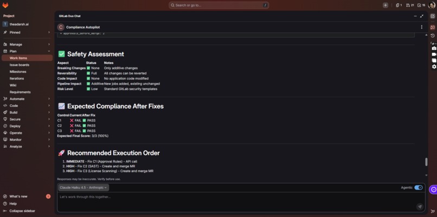Click the collapse-arrows icon in the chat header
The width and height of the screenshot is (437, 217).
[x=422, y=16]
